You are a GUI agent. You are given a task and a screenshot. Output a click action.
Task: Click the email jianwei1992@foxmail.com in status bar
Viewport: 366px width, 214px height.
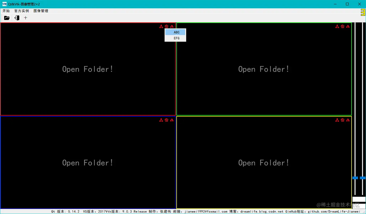click(206, 212)
